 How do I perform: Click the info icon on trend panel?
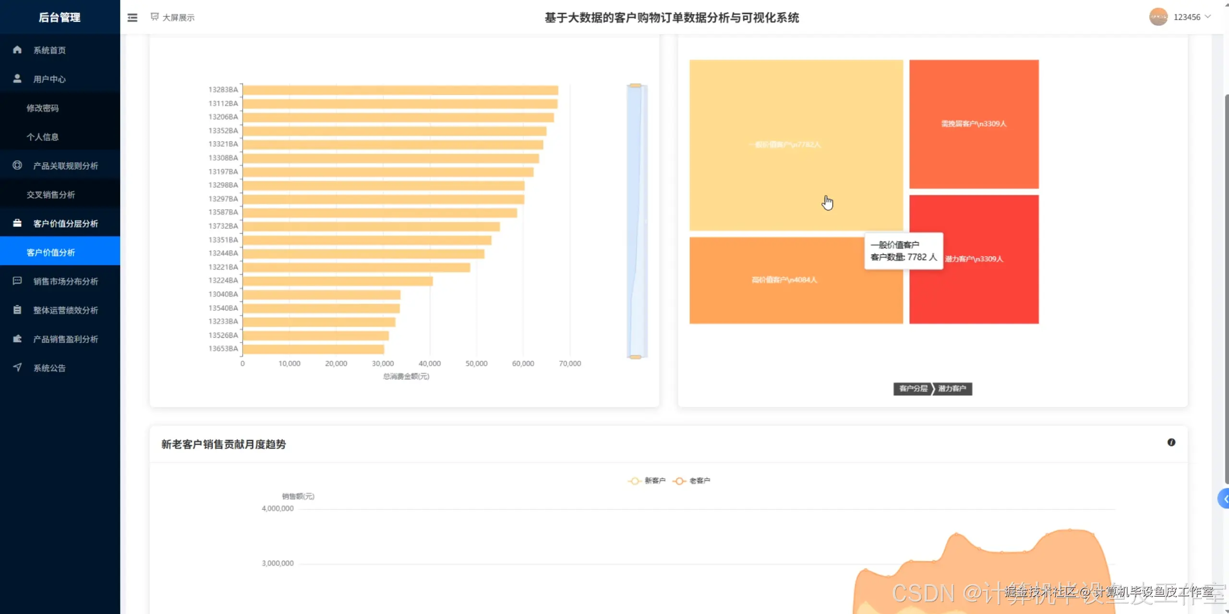pos(1171,442)
